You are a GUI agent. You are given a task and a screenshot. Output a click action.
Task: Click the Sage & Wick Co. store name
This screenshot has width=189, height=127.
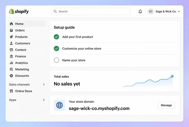point(166,11)
